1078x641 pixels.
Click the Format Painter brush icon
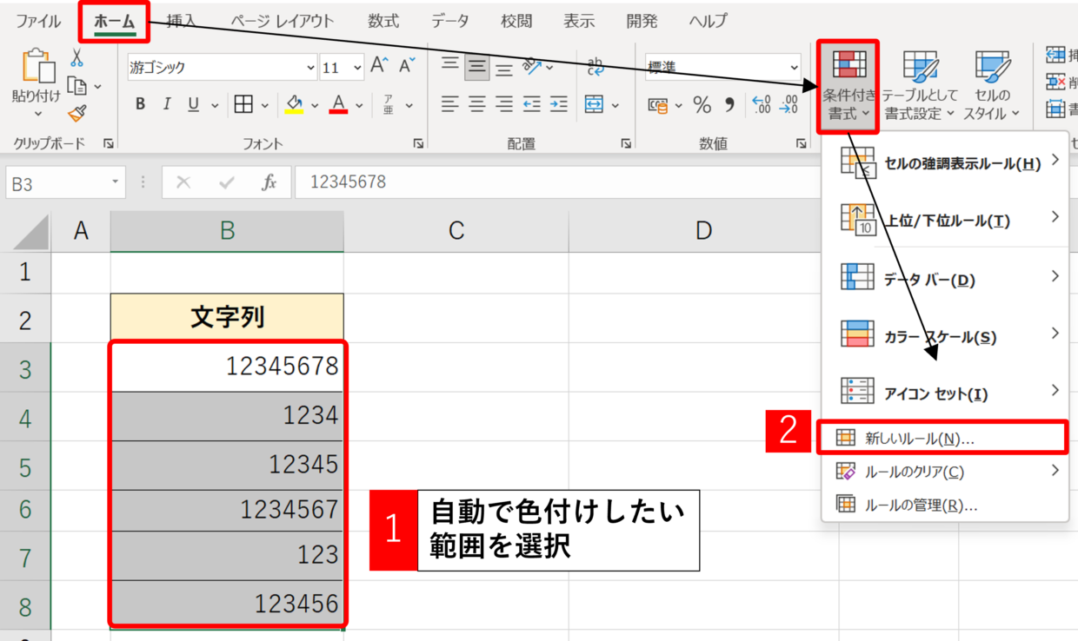pos(77,115)
